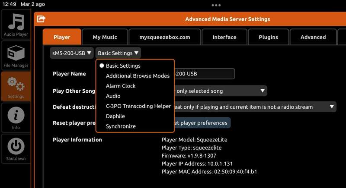Open the Info sidebar icon
Screen dimensions: 346x188
click(x=16, y=118)
